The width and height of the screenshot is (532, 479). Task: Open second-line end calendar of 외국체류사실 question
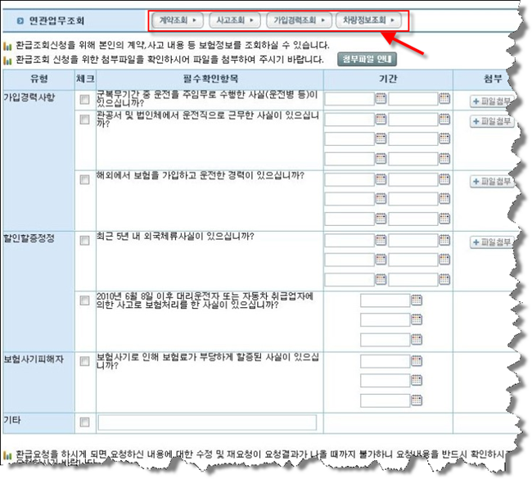pyautogui.click(x=444, y=260)
